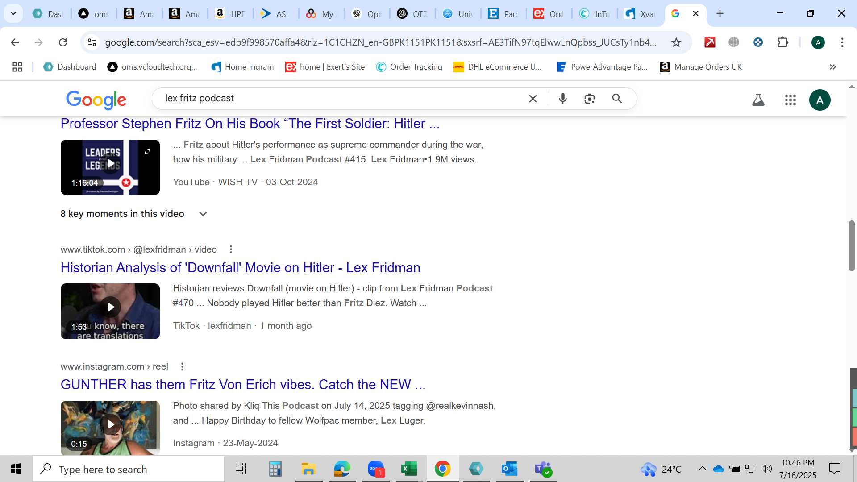Open the notification center icon
This screenshot has width=857, height=482.
[834, 469]
